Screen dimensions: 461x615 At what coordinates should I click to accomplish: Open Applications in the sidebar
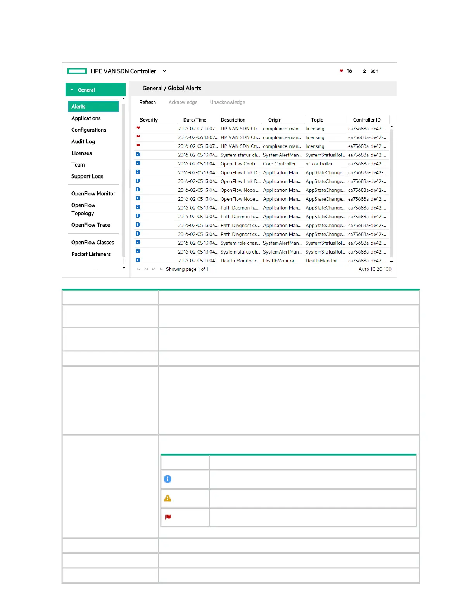click(x=86, y=118)
